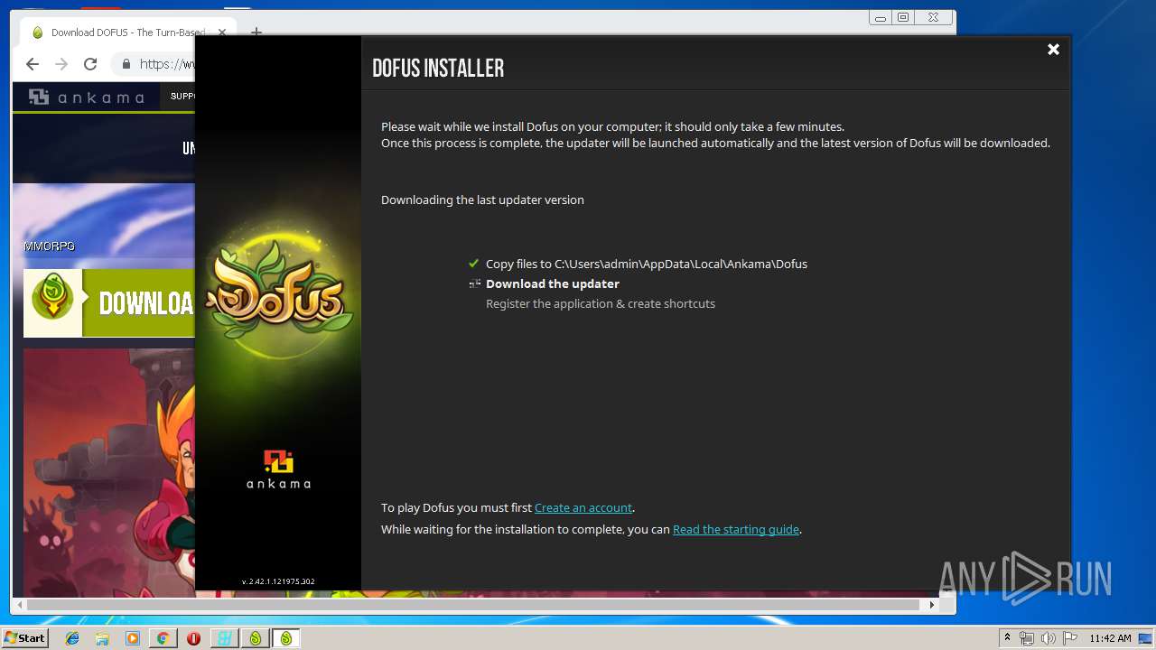1156x650 pixels.
Task: Open the Read the starting guide link
Action: click(736, 529)
